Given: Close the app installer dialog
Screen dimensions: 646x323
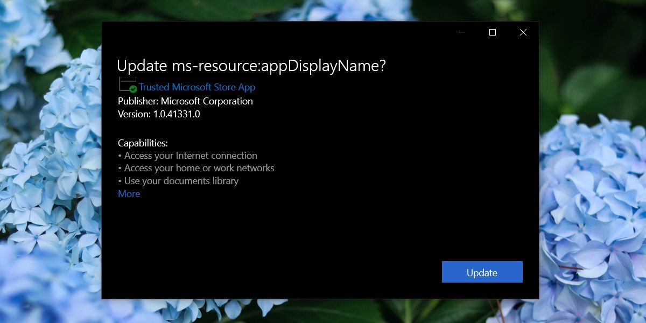Looking at the screenshot, I should [523, 32].
